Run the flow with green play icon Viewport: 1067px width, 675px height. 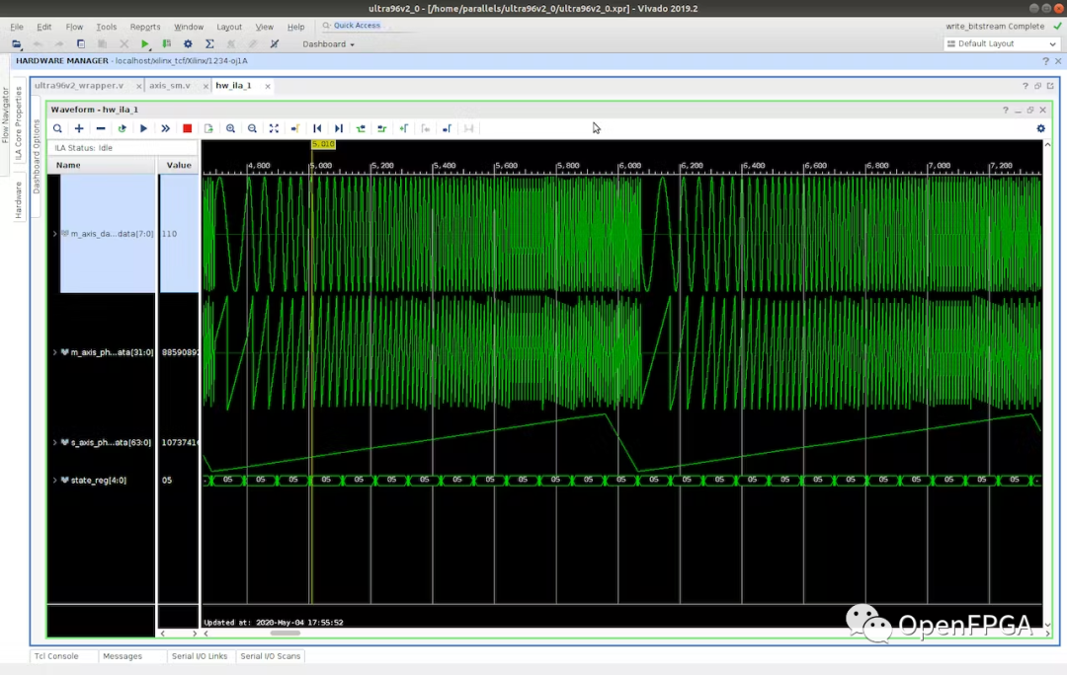coord(144,44)
